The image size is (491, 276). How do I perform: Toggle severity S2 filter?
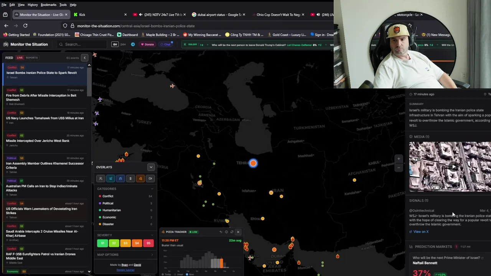tap(114, 243)
